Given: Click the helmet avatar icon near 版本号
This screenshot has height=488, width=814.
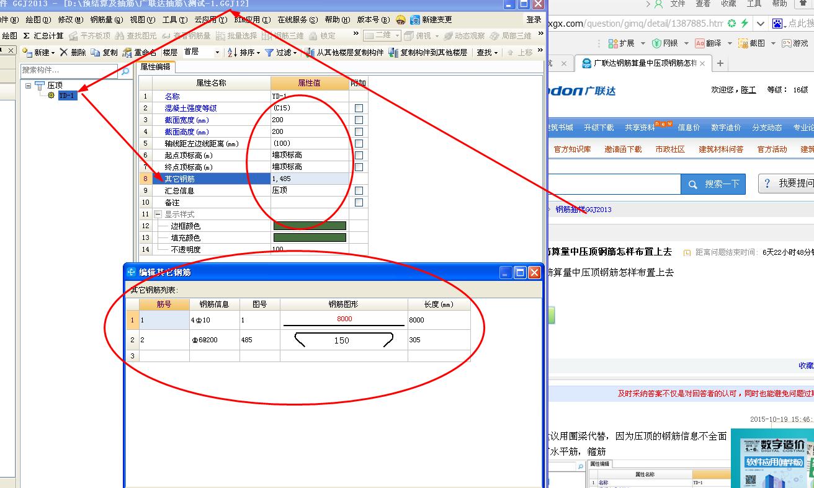Looking at the screenshot, I should (x=401, y=20).
